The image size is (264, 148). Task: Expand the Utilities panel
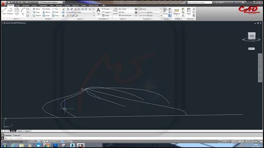pos(178,19)
